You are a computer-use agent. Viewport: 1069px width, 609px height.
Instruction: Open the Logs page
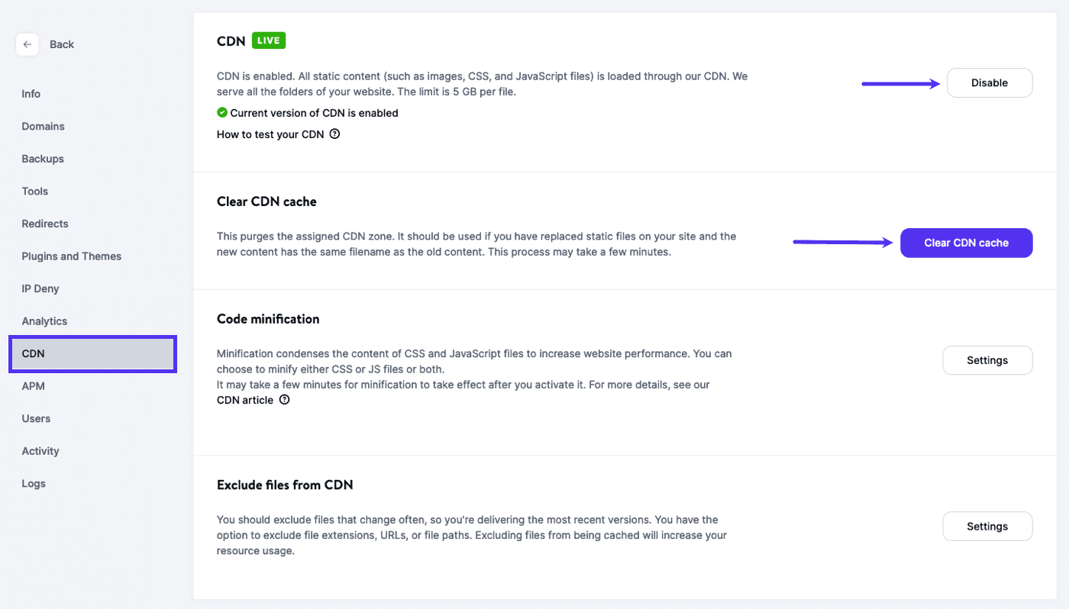point(34,483)
